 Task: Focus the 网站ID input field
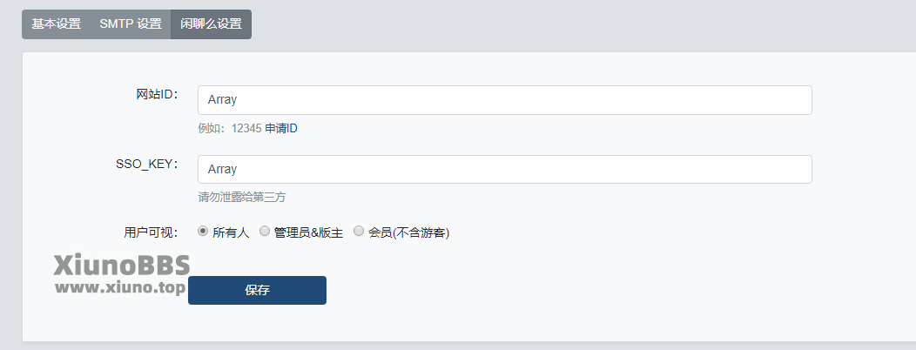coord(505,100)
